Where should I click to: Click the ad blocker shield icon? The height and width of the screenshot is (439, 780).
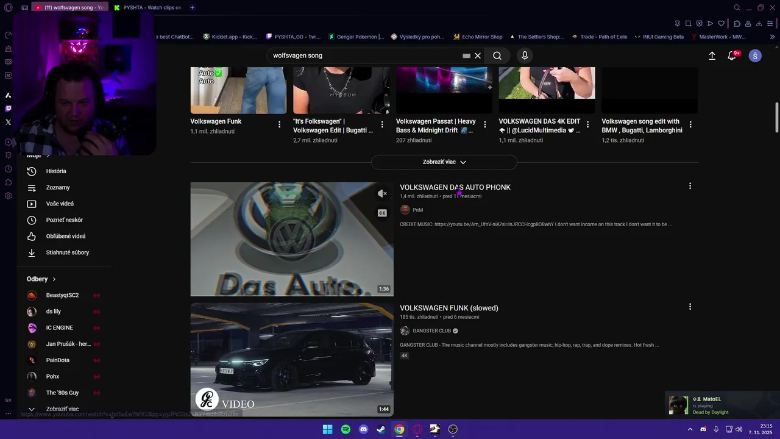[699, 24]
